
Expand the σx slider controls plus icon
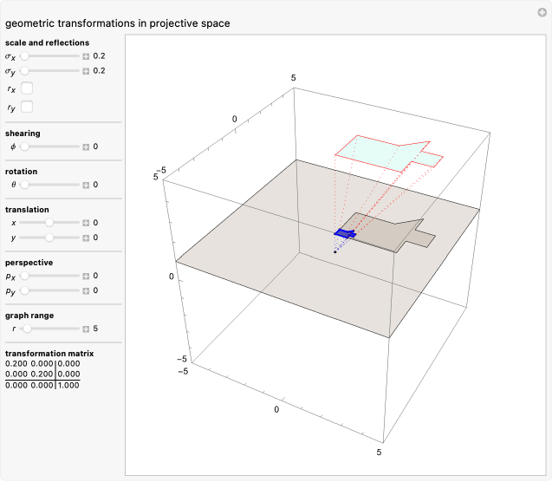pos(86,55)
